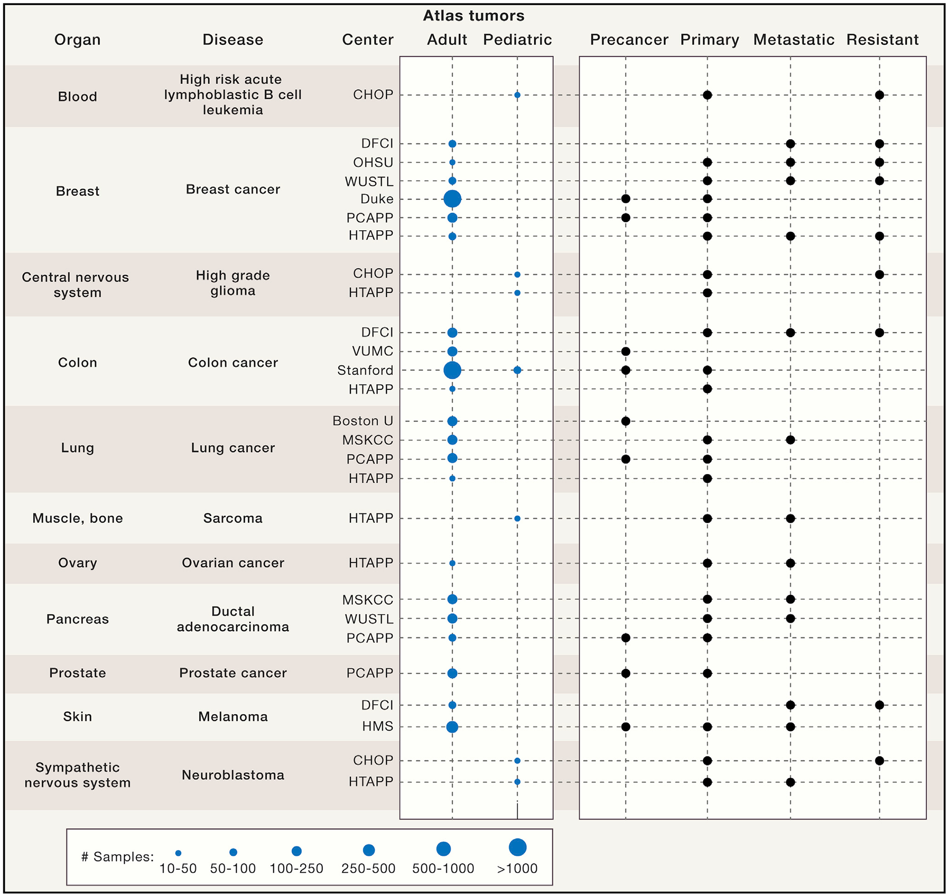The width and height of the screenshot is (949, 896).
Task: Click the "Metastatic" column header
Action: coord(794,39)
